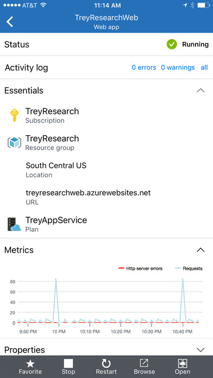Tap the Favorite star icon
This screenshot has height=378, width=213.
coord(30,364)
